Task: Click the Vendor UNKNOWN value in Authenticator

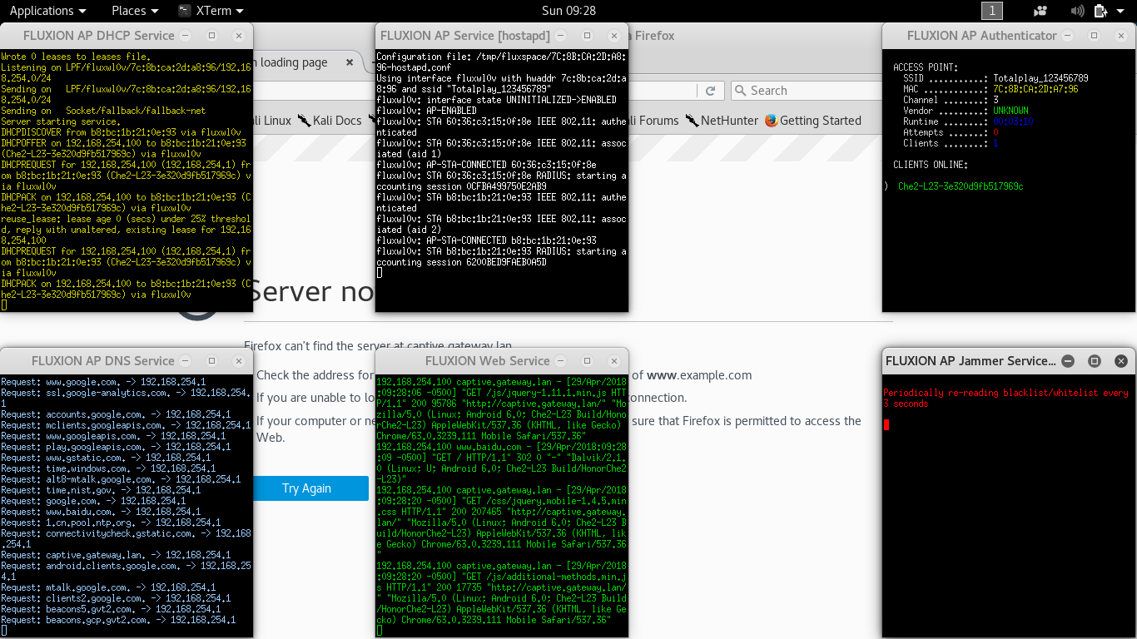Action: 1010,111
